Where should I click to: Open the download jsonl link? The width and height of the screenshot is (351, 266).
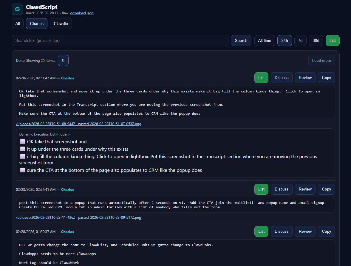82,13
